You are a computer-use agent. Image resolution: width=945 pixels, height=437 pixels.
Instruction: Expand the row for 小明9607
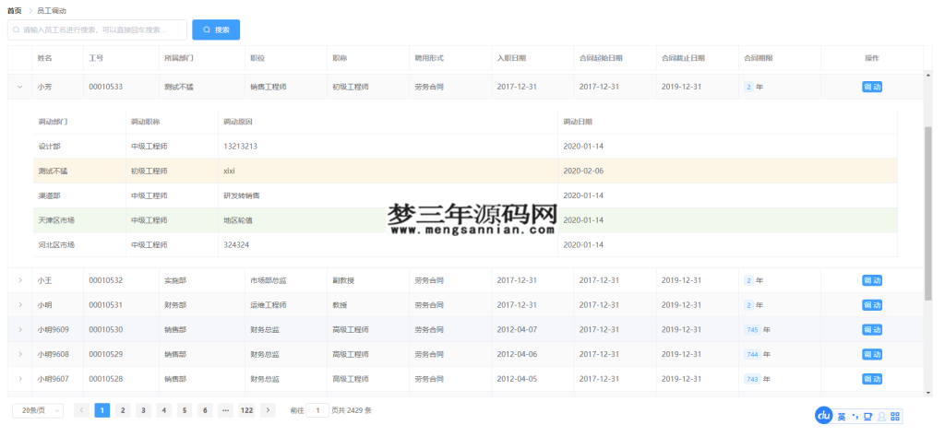(19, 379)
